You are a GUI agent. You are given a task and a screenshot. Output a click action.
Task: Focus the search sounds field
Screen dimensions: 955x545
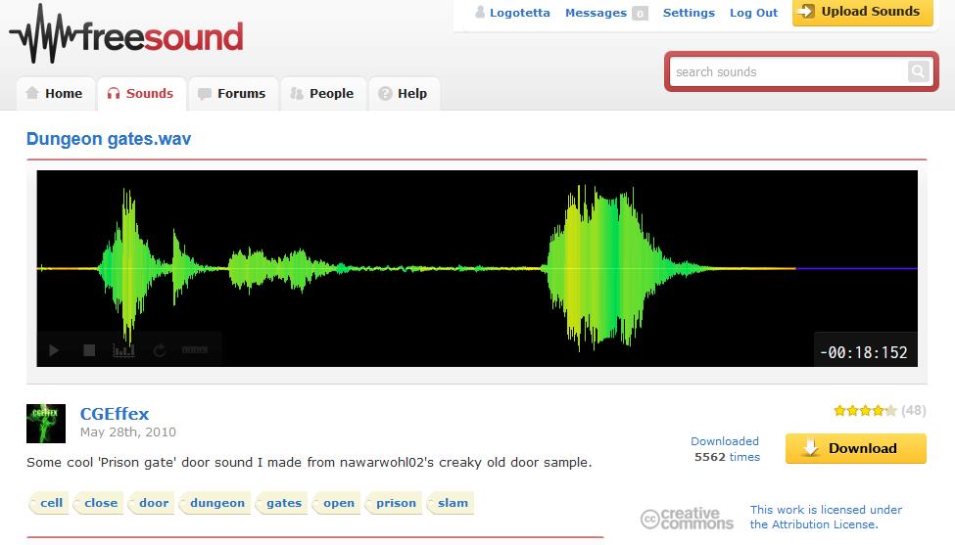[788, 71]
